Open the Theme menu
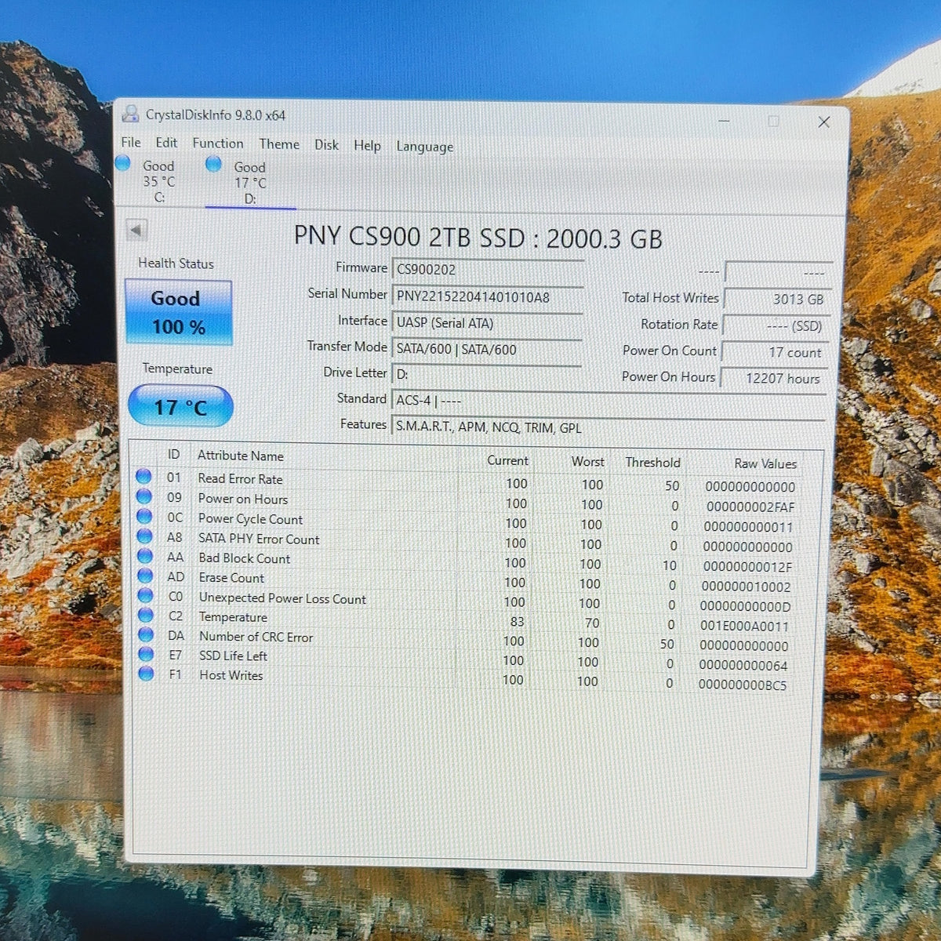 (x=279, y=144)
